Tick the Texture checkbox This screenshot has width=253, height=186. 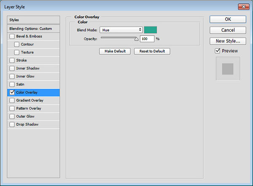coord(16,52)
